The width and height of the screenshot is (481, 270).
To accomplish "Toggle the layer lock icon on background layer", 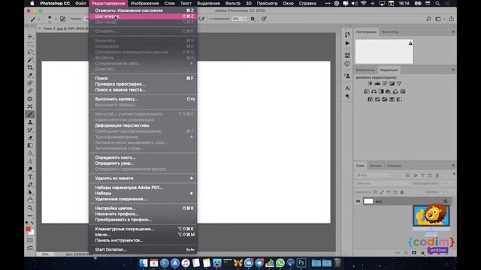I will click(446, 201).
